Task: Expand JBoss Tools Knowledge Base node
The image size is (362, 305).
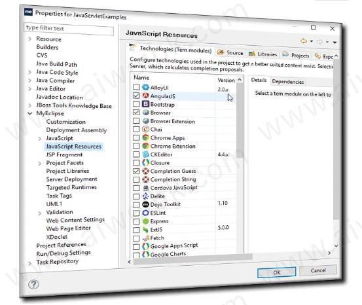Action: click(x=29, y=105)
